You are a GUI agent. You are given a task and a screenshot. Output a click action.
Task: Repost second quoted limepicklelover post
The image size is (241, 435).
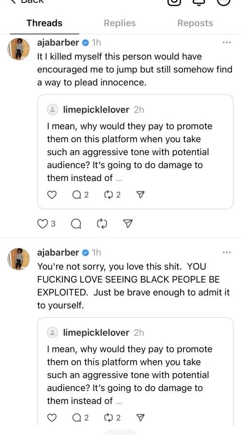point(112,418)
